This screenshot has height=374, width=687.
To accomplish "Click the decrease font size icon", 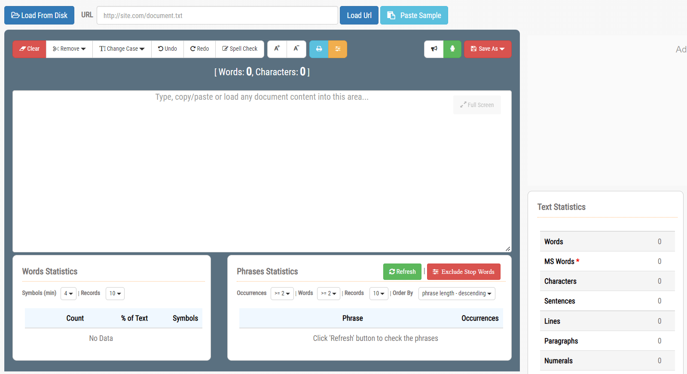I will [296, 49].
